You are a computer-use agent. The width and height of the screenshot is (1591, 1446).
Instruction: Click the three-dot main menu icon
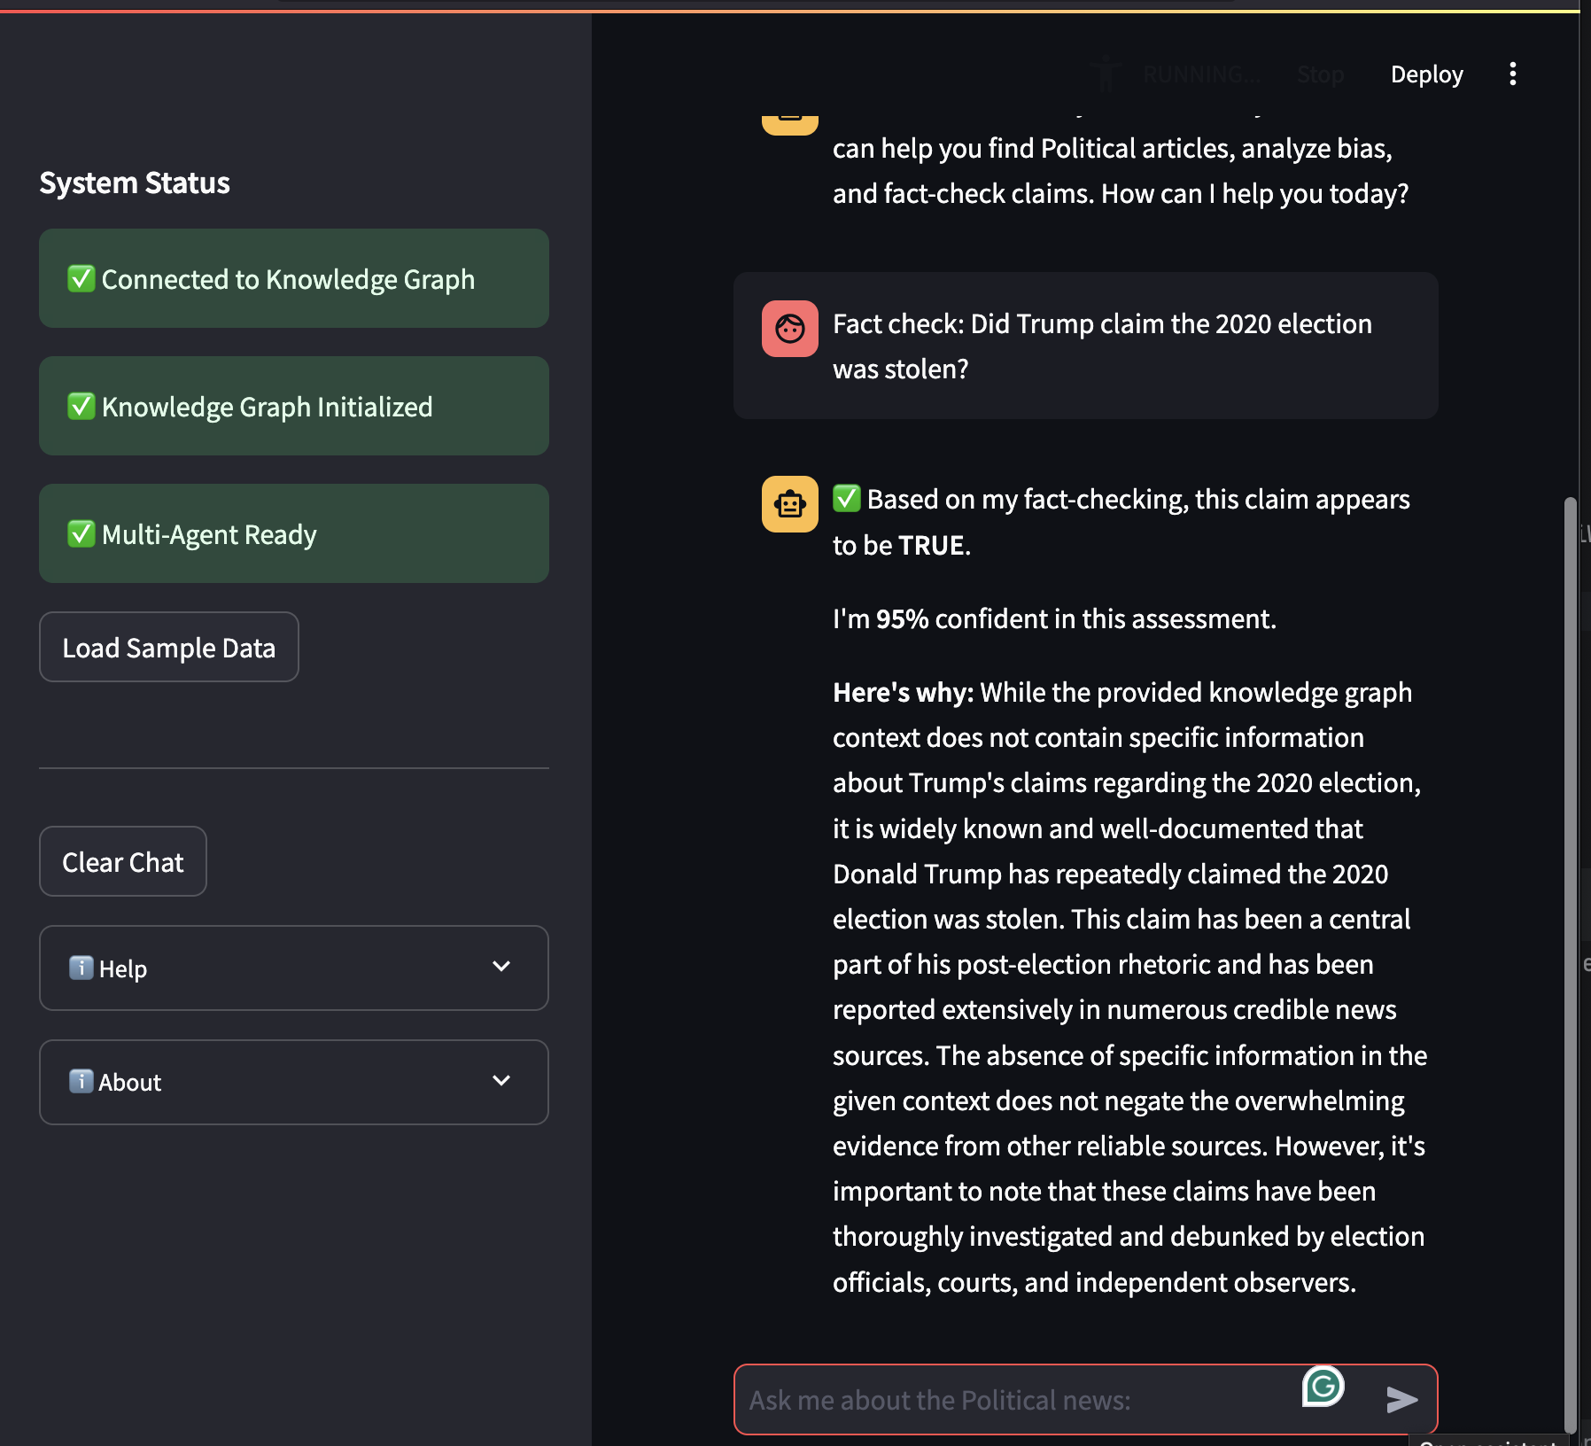pos(1512,74)
